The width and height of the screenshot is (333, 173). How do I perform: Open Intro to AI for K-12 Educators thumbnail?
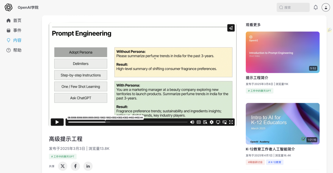coord(283,124)
